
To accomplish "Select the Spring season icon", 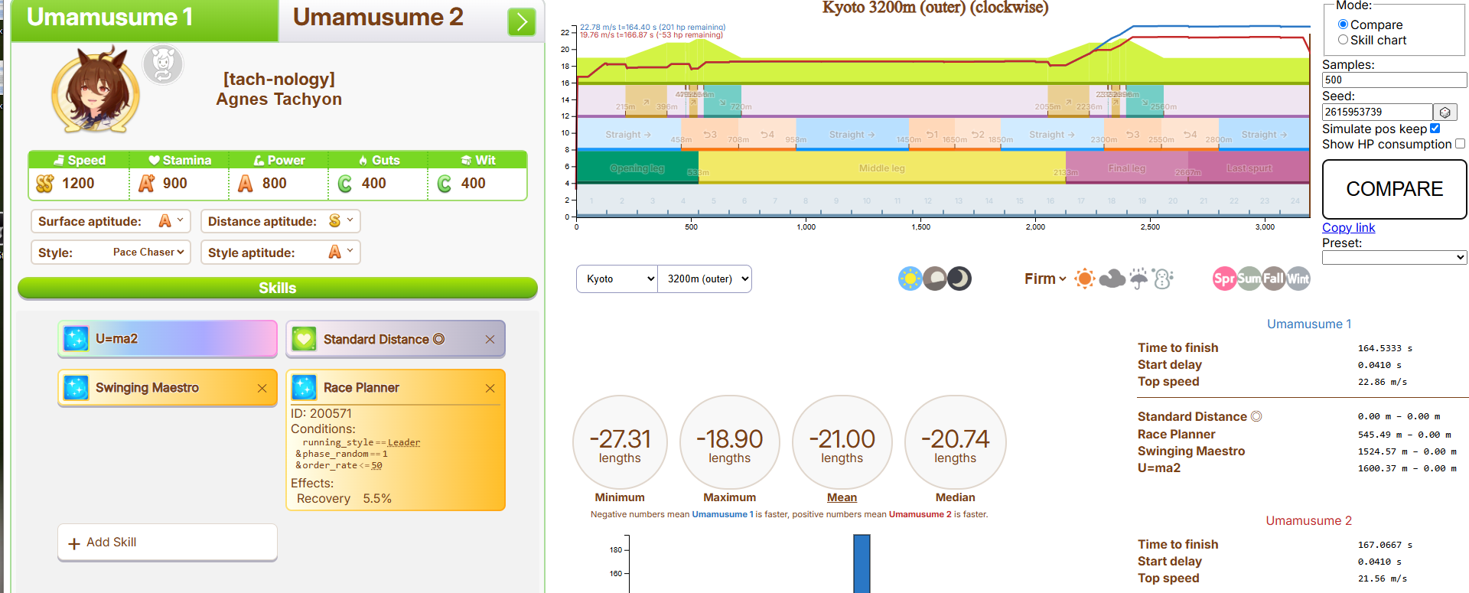I will pyautogui.click(x=1224, y=279).
